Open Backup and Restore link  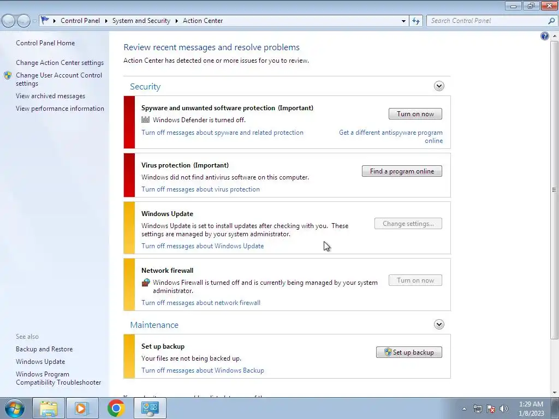pos(44,349)
